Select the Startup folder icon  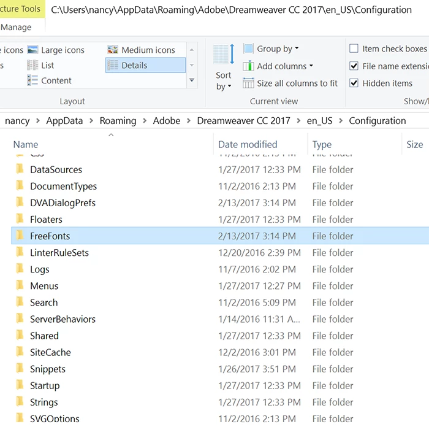[x=20, y=385]
